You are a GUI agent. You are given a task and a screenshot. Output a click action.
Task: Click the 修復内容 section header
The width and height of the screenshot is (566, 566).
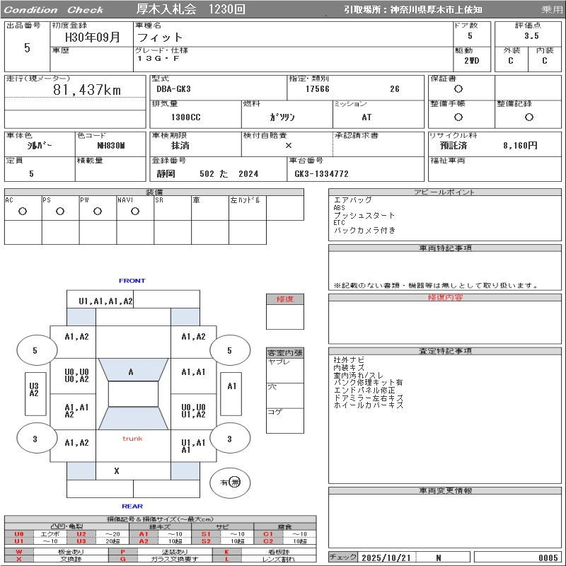(446, 298)
